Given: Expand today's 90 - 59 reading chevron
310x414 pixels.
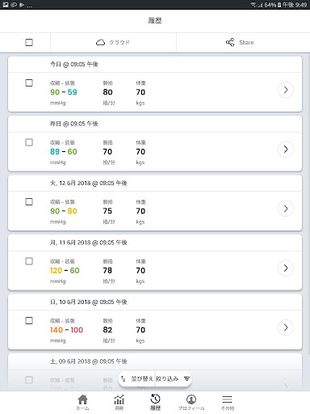Looking at the screenshot, I should (x=286, y=90).
